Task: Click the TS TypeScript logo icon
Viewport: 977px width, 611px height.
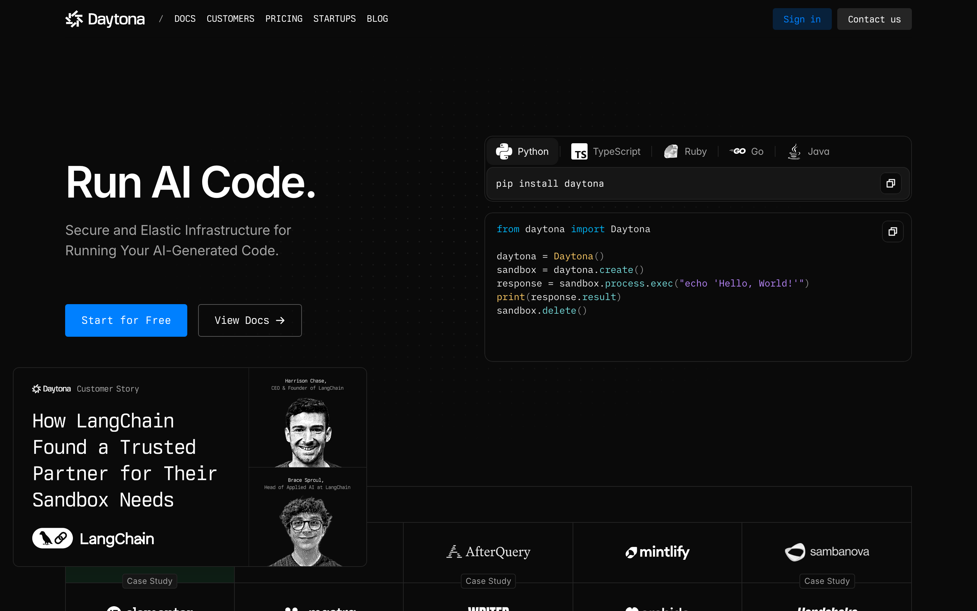Action: pos(579,151)
